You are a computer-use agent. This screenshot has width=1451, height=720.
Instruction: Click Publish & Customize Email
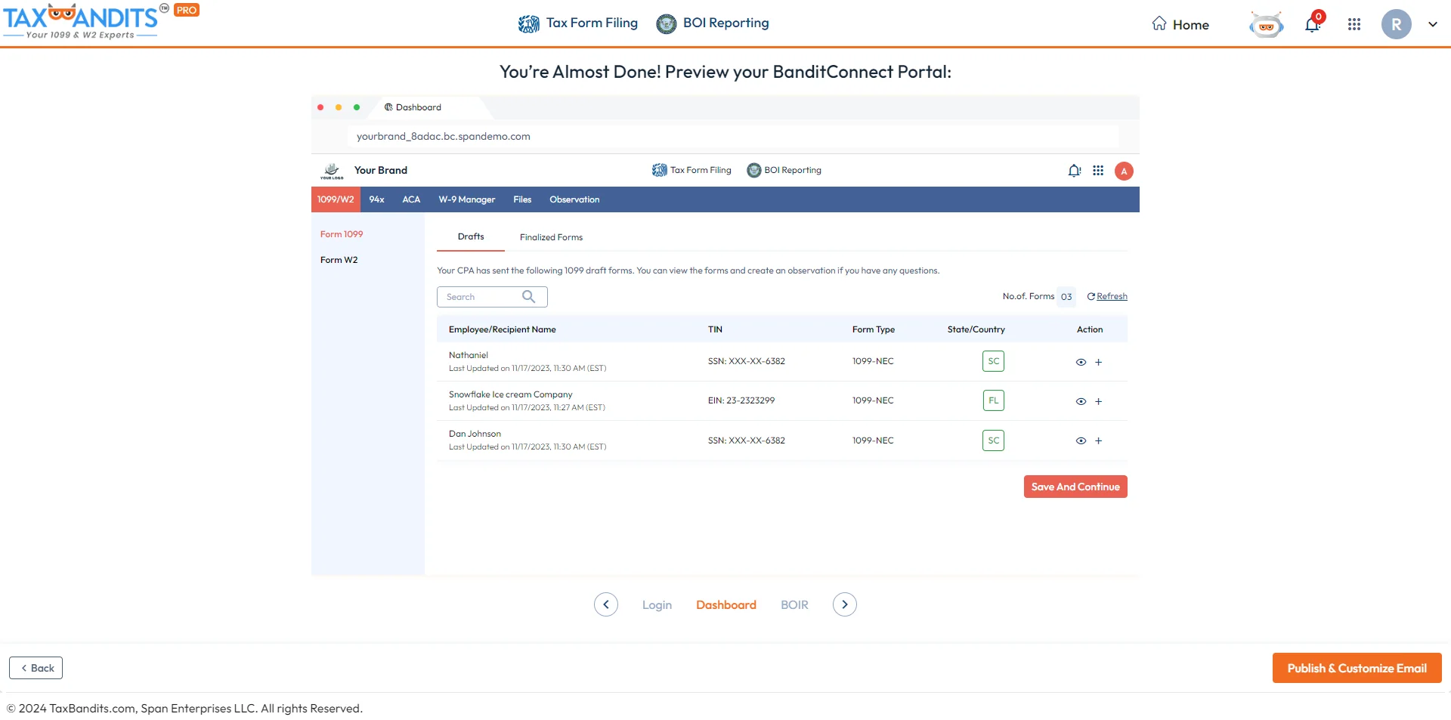tap(1357, 668)
